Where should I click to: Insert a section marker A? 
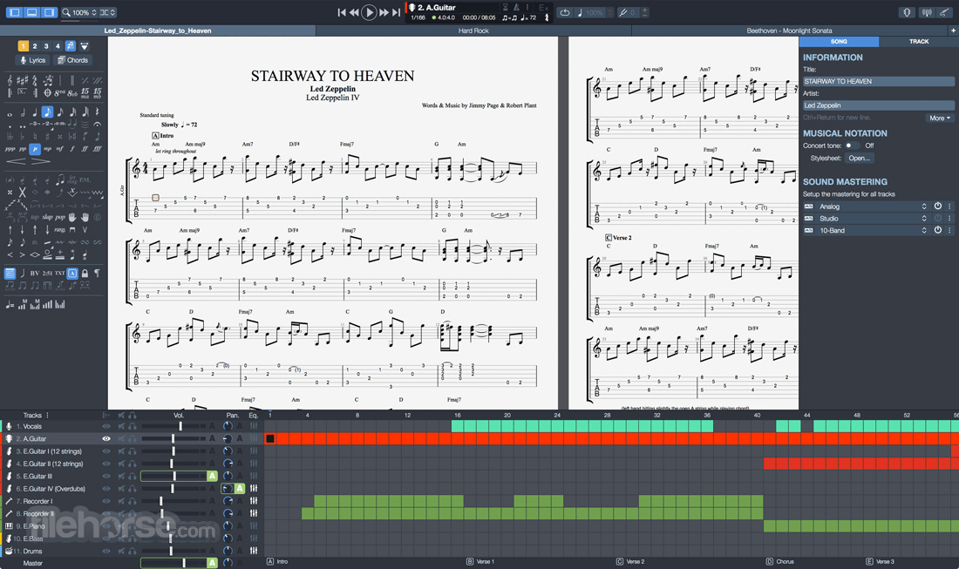click(x=72, y=274)
